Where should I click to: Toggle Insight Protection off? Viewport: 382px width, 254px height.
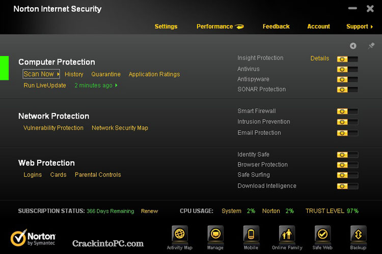pyautogui.click(x=347, y=59)
